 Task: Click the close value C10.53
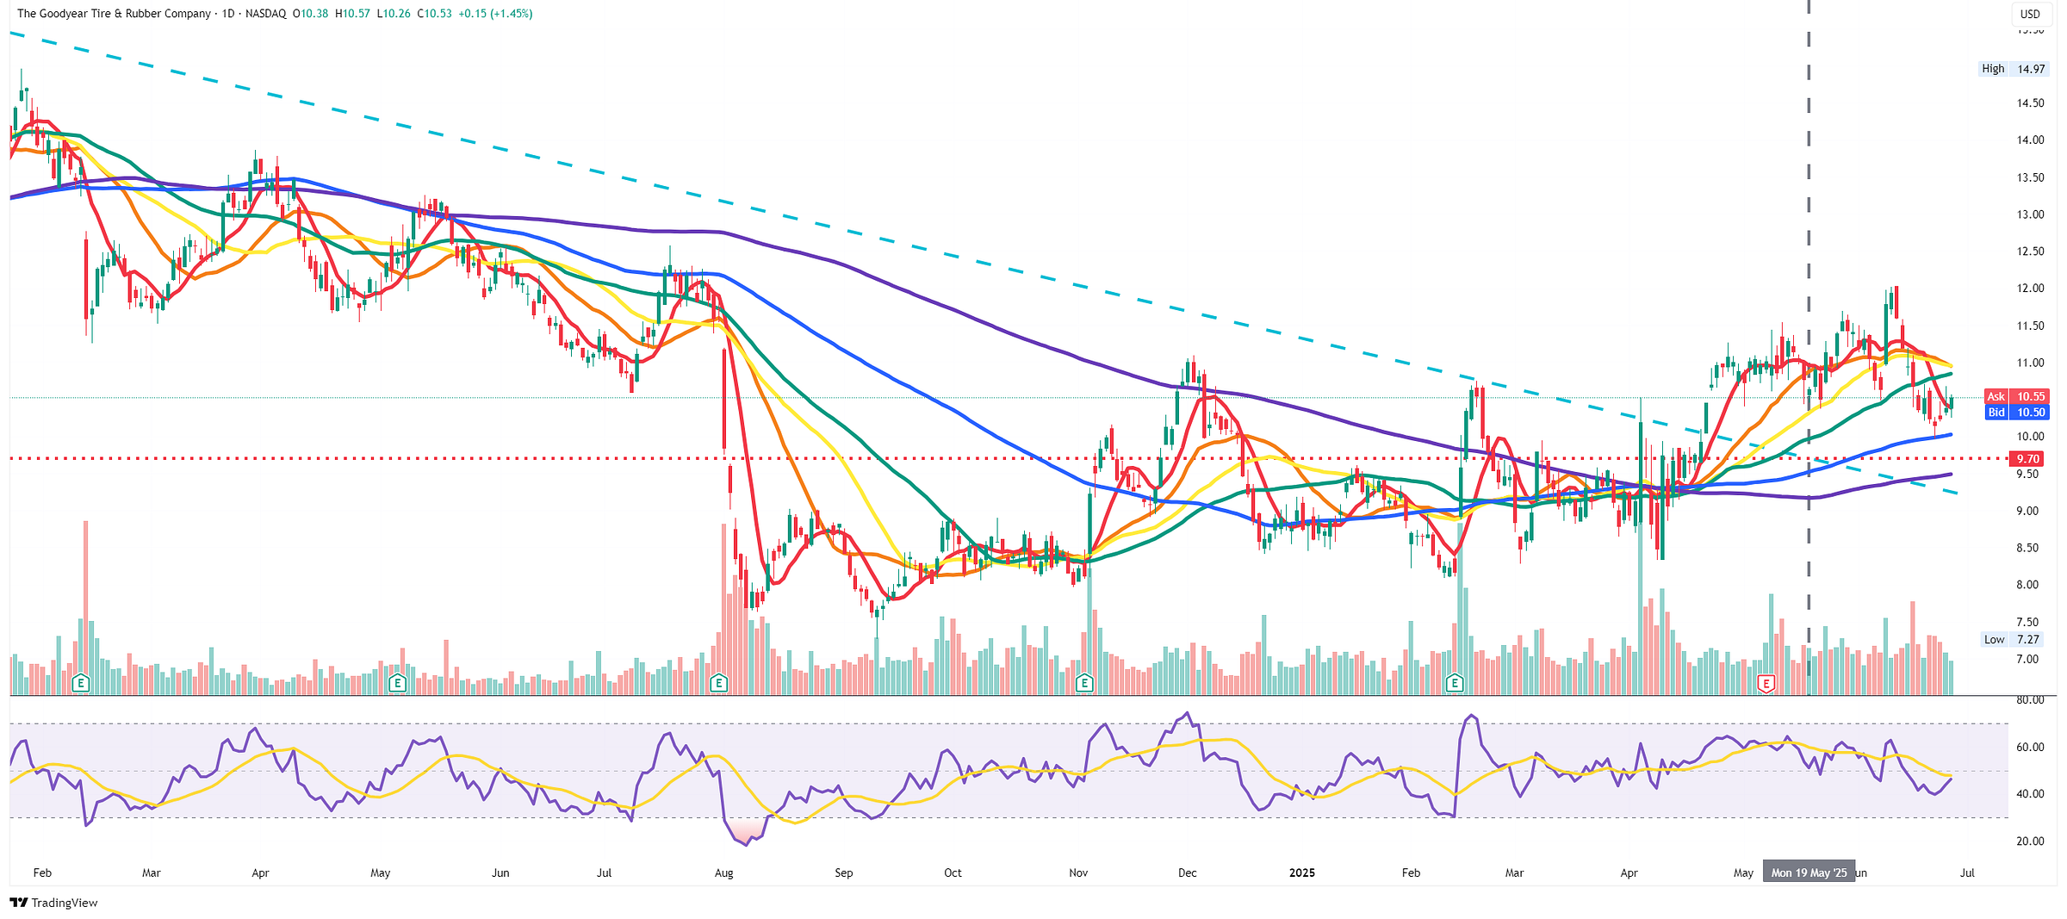tap(434, 14)
